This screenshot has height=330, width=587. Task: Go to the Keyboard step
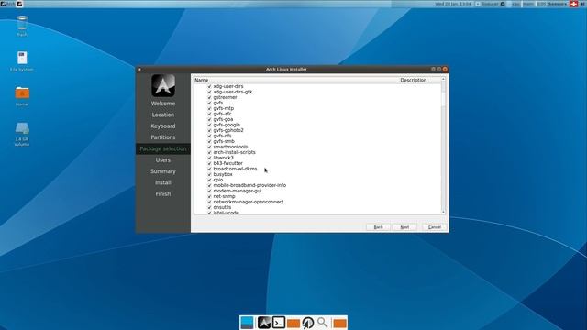coord(163,126)
